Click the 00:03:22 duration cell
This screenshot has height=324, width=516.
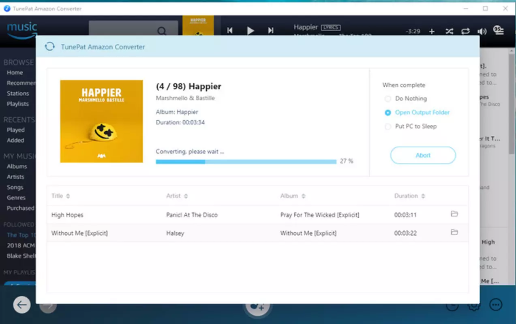405,233
